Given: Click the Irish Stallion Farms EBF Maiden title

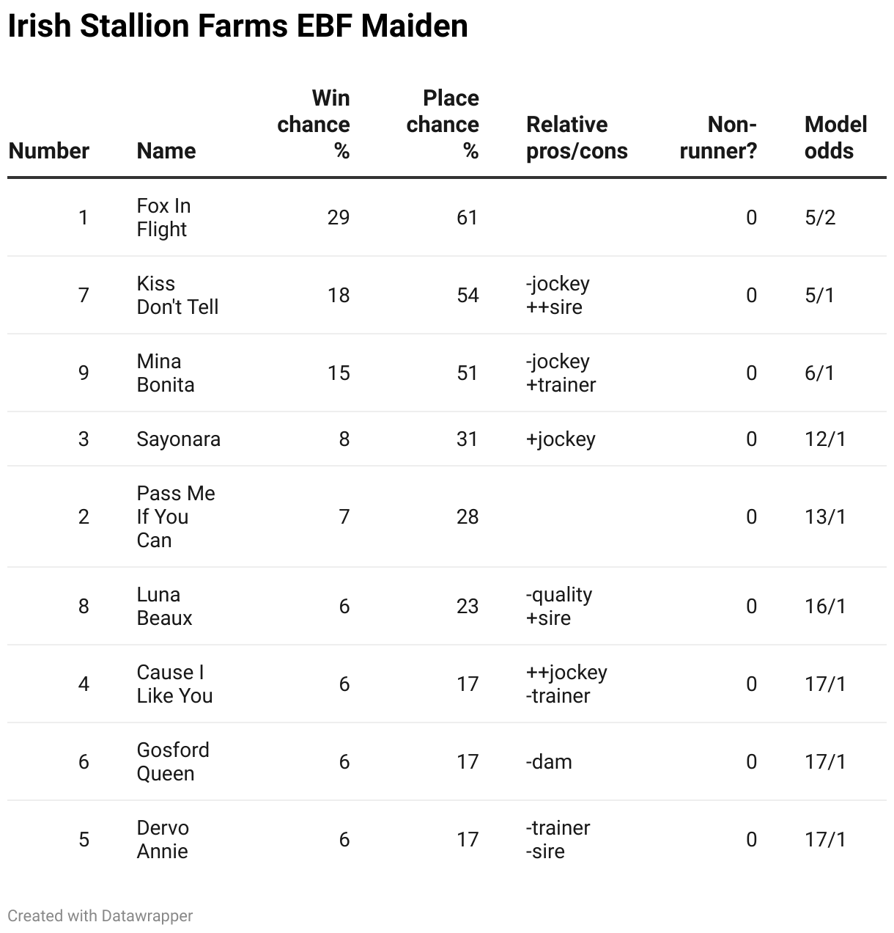Looking at the screenshot, I should (x=237, y=27).
